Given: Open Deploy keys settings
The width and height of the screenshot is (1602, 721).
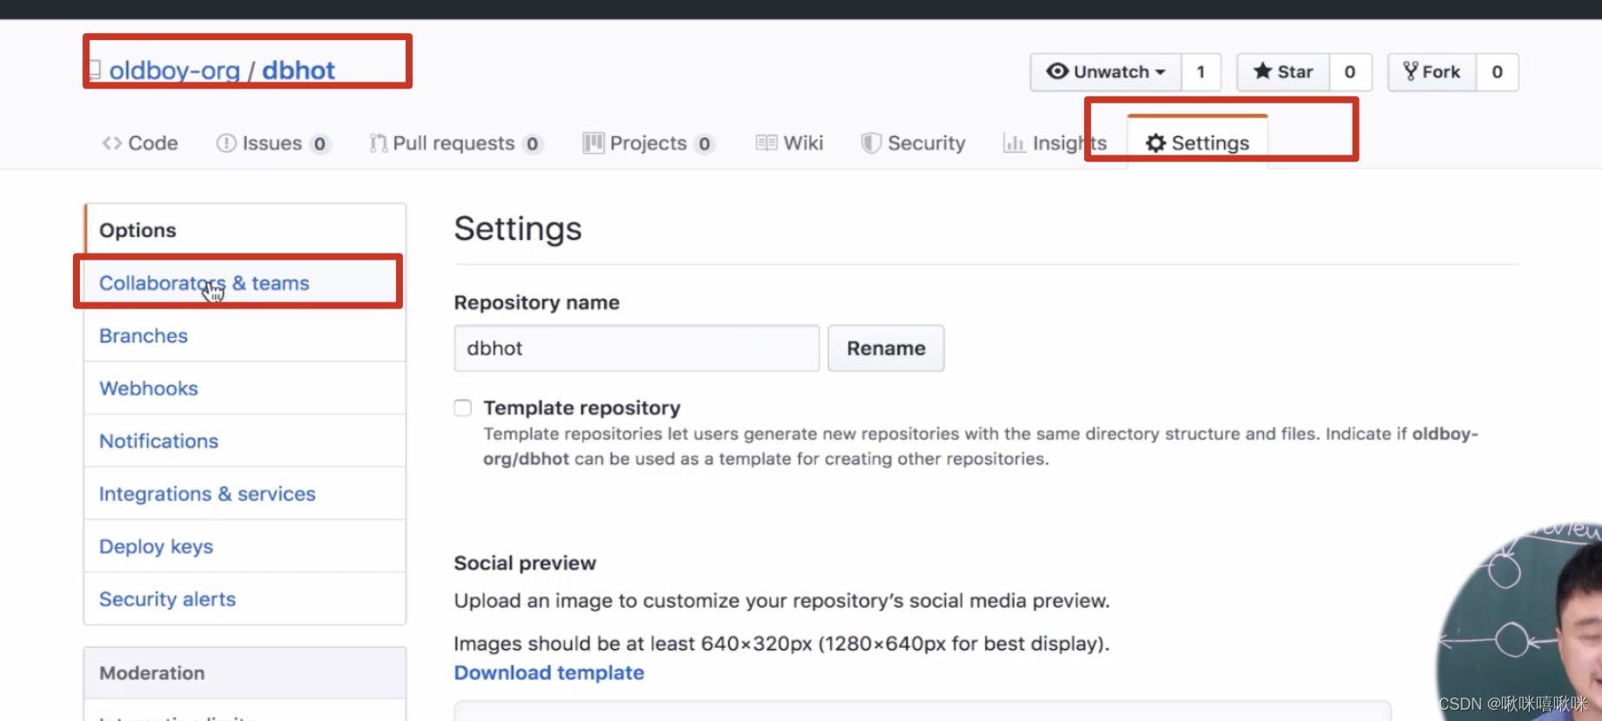Looking at the screenshot, I should click(x=245, y=546).
